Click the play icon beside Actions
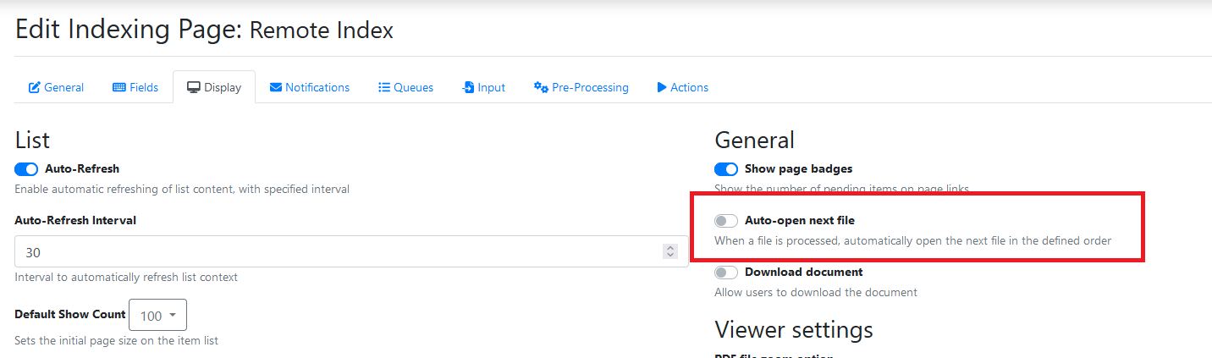The width and height of the screenshot is (1212, 358). pyautogui.click(x=662, y=88)
